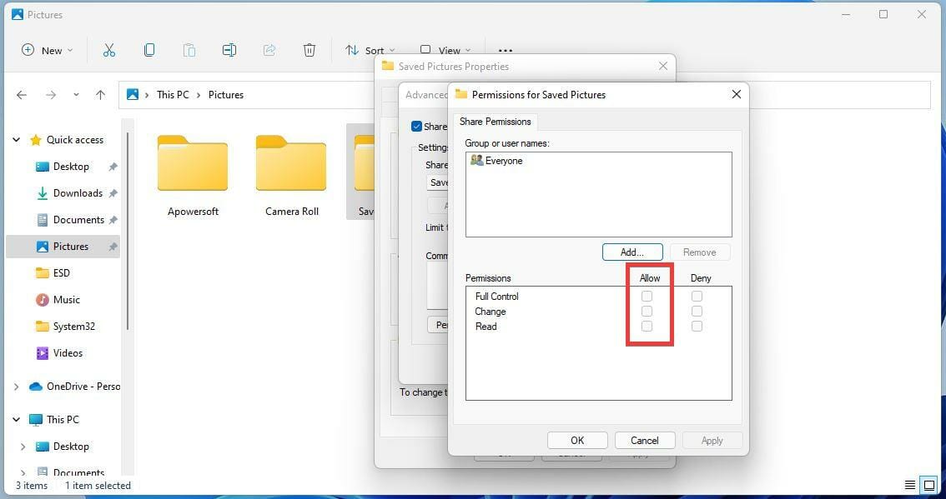Open the Sort dropdown menu
This screenshot has width=946, height=499.
[x=370, y=51]
